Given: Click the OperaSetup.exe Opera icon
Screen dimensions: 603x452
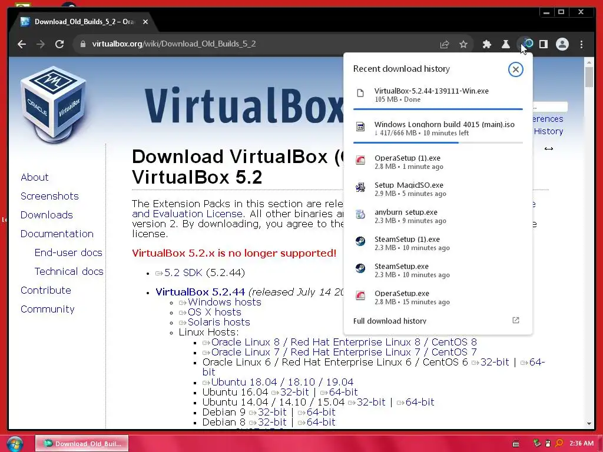Looking at the screenshot, I should click(360, 295).
